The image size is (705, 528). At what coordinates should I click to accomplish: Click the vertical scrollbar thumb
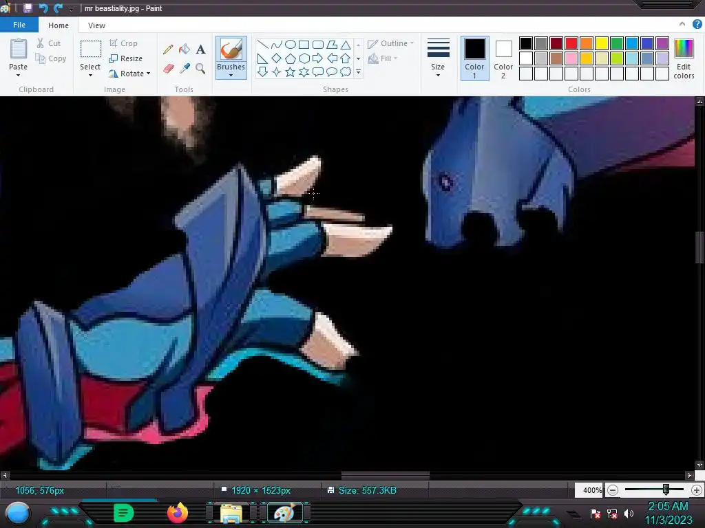tap(700, 247)
